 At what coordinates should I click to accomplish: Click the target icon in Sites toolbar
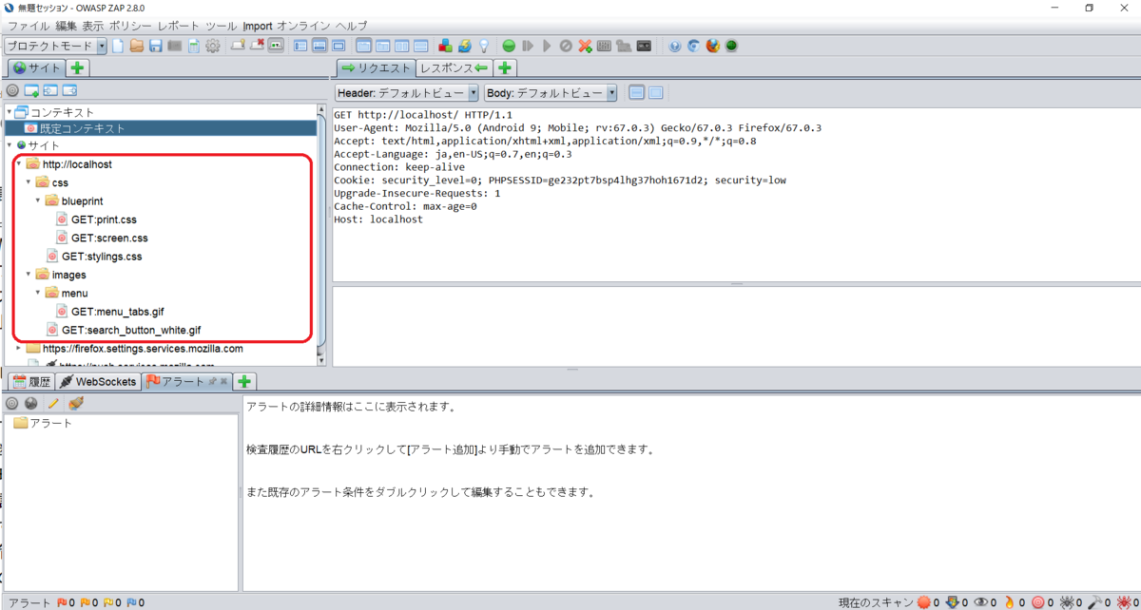pos(12,90)
